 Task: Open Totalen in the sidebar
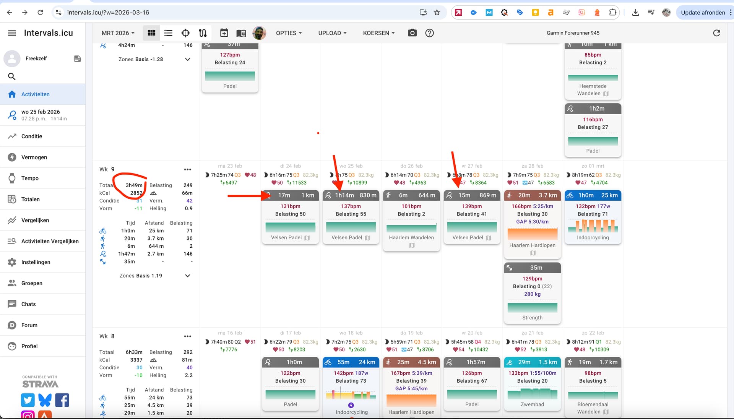click(x=31, y=199)
